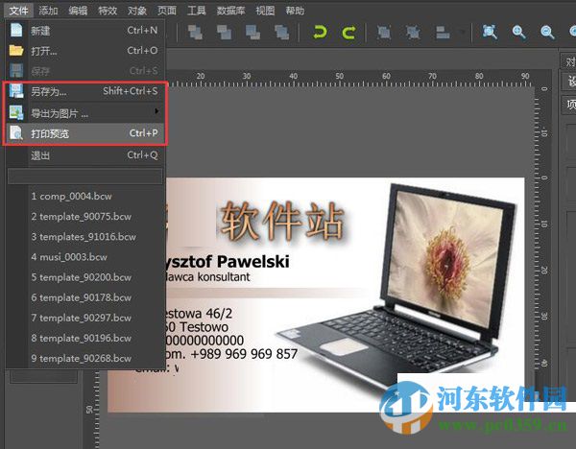The image size is (576, 449).
Task: Select 打印预览 menu entry
Action: tap(85, 133)
